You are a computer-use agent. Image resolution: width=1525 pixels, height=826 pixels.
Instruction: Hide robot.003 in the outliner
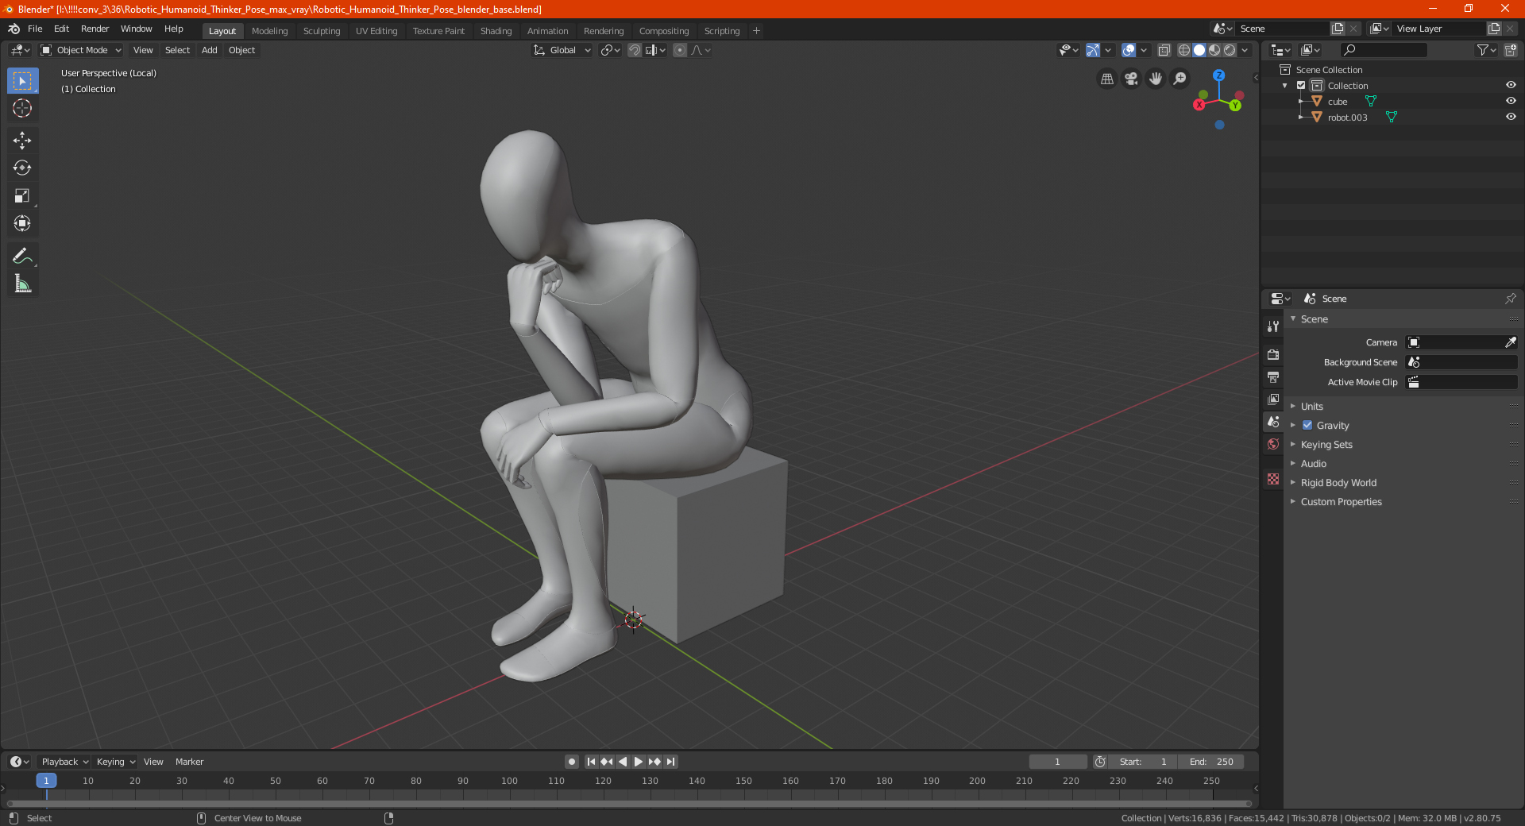tap(1511, 117)
